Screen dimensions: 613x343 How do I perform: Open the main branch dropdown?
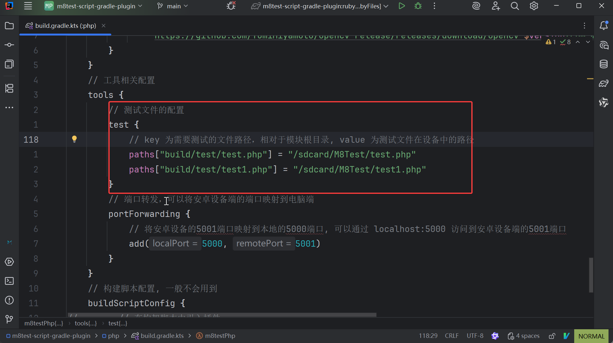coord(173,6)
